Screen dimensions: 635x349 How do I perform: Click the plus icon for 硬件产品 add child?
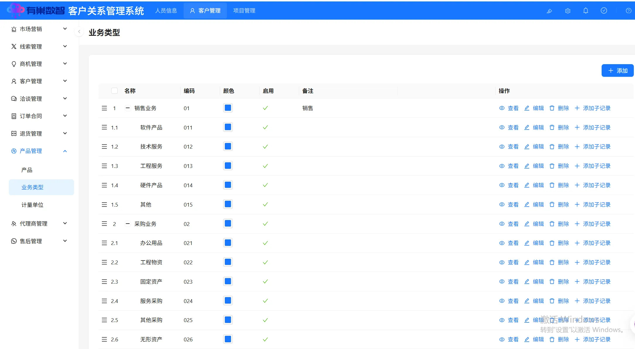pos(577,185)
